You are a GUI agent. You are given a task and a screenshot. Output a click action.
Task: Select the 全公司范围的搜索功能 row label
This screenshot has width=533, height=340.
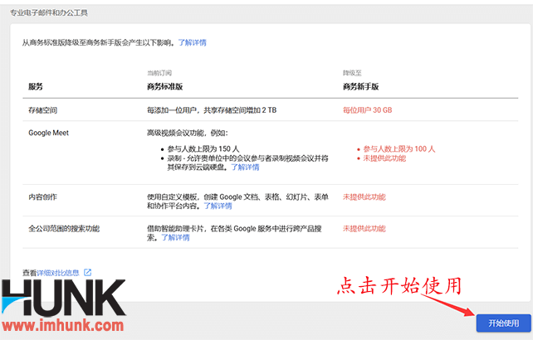click(64, 229)
